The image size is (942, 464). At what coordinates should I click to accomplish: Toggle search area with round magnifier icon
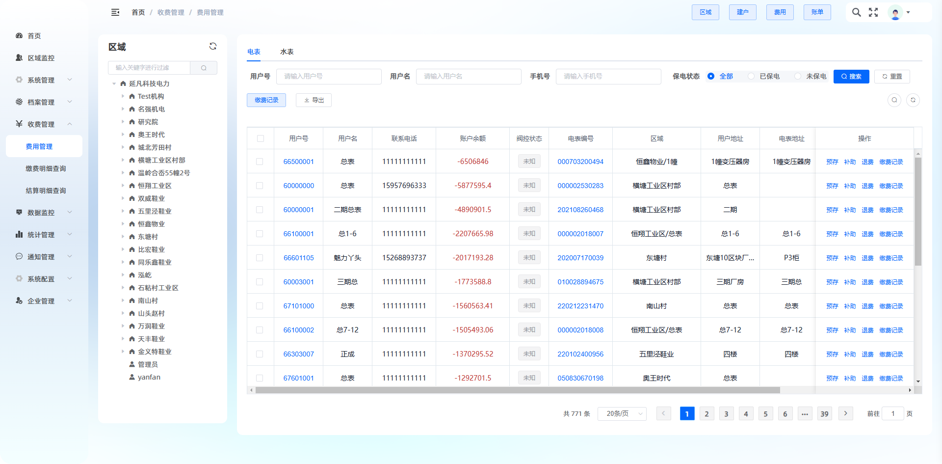point(894,100)
